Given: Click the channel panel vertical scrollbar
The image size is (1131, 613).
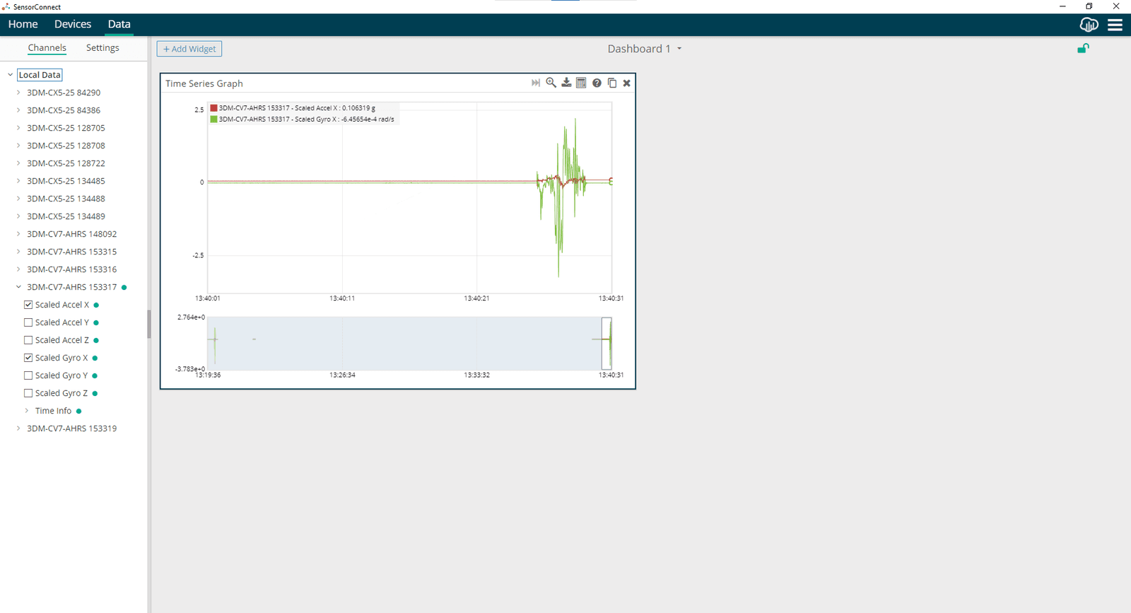Looking at the screenshot, I should 149,324.
